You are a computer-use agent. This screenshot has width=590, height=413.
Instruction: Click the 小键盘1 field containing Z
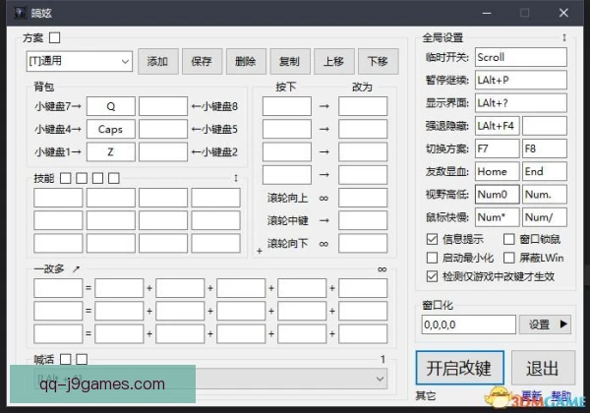(x=110, y=152)
